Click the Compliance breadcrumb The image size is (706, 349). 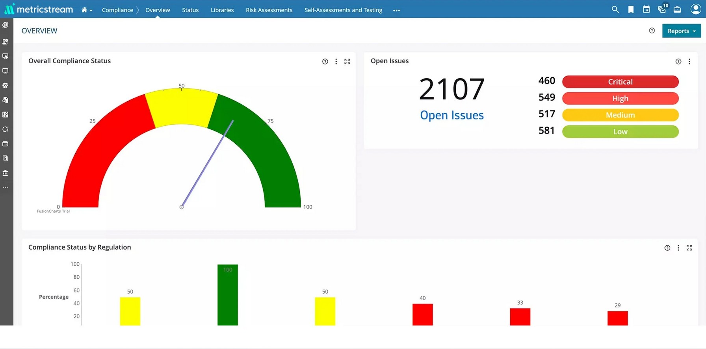pos(117,10)
